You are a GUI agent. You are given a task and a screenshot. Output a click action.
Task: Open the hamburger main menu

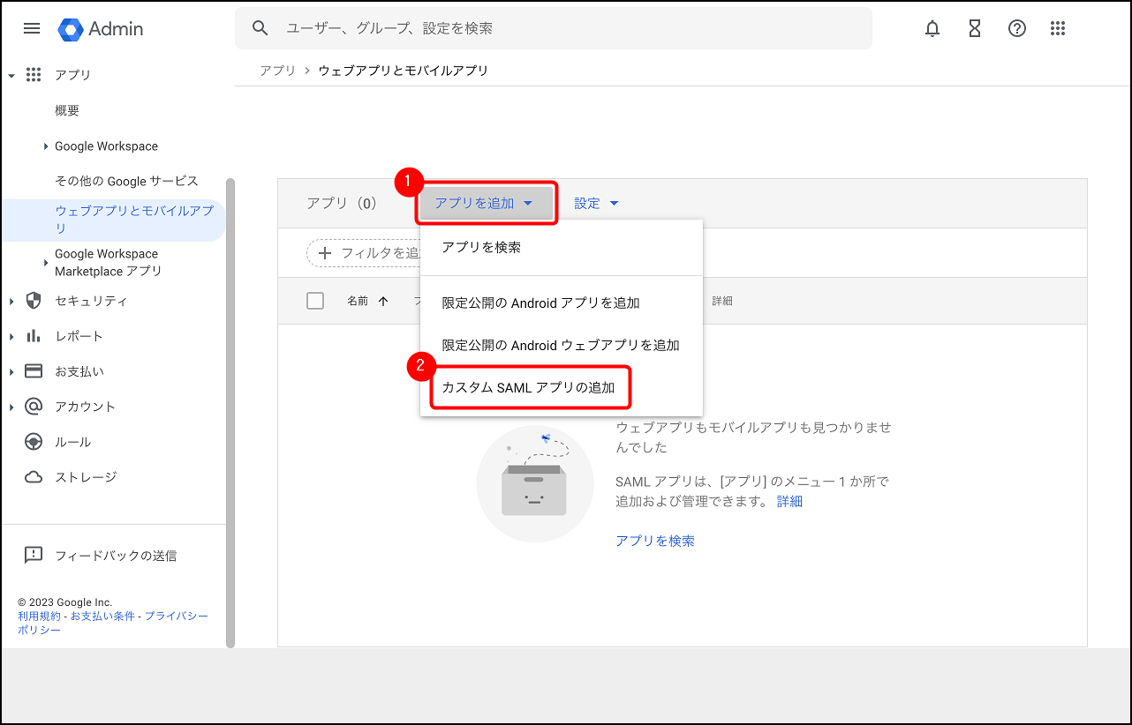click(32, 28)
